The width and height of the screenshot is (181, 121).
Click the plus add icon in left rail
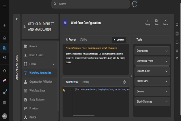click(5, 25)
